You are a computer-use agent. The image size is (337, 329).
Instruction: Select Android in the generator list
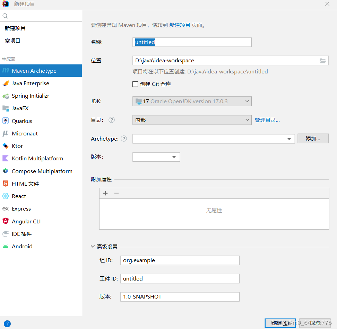(41, 246)
